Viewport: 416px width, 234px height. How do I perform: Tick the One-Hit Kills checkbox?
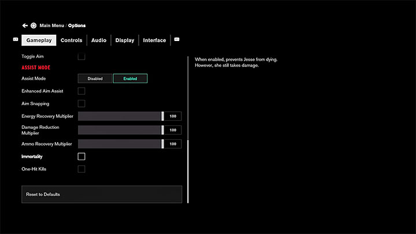81,169
